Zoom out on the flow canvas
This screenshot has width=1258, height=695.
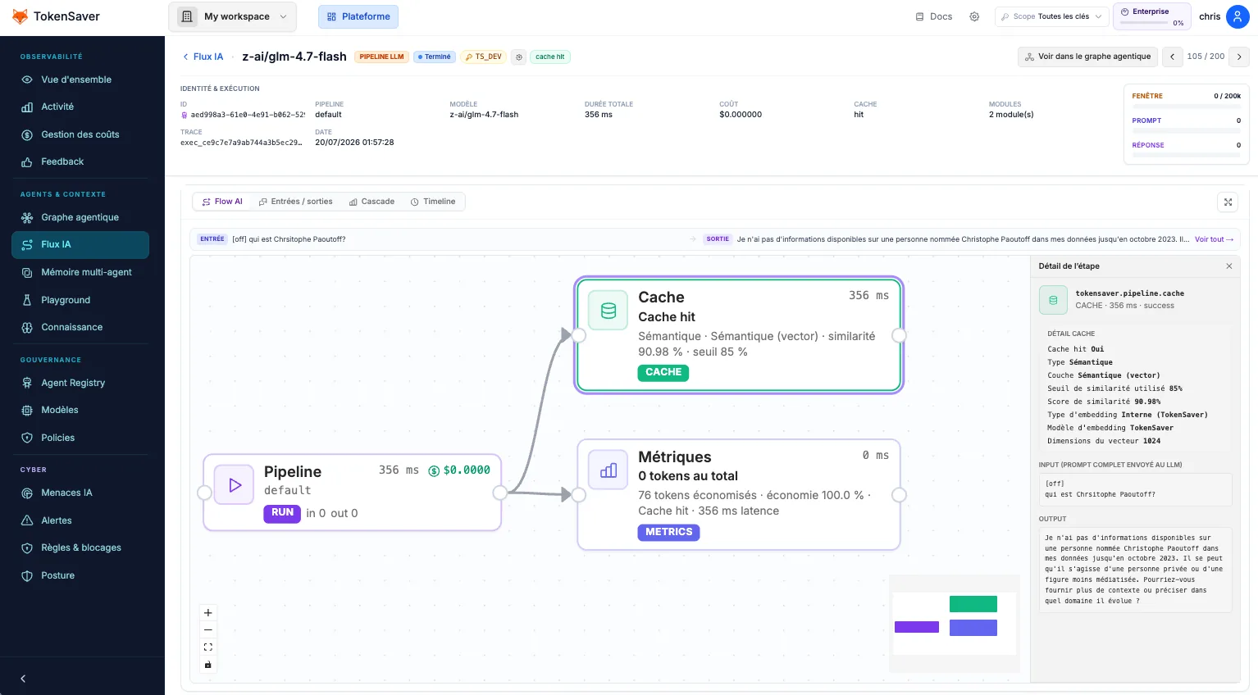pos(208,630)
